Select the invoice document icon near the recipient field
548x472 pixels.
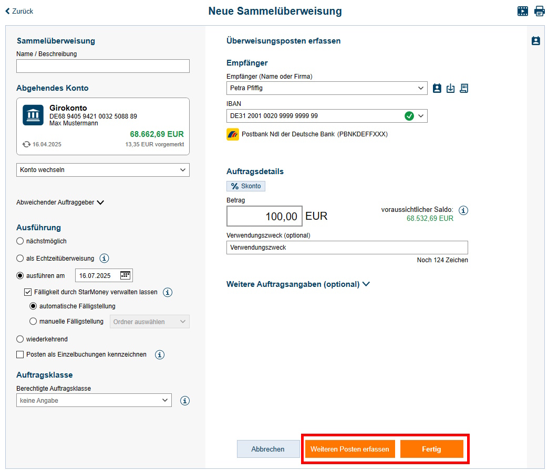[x=464, y=88]
